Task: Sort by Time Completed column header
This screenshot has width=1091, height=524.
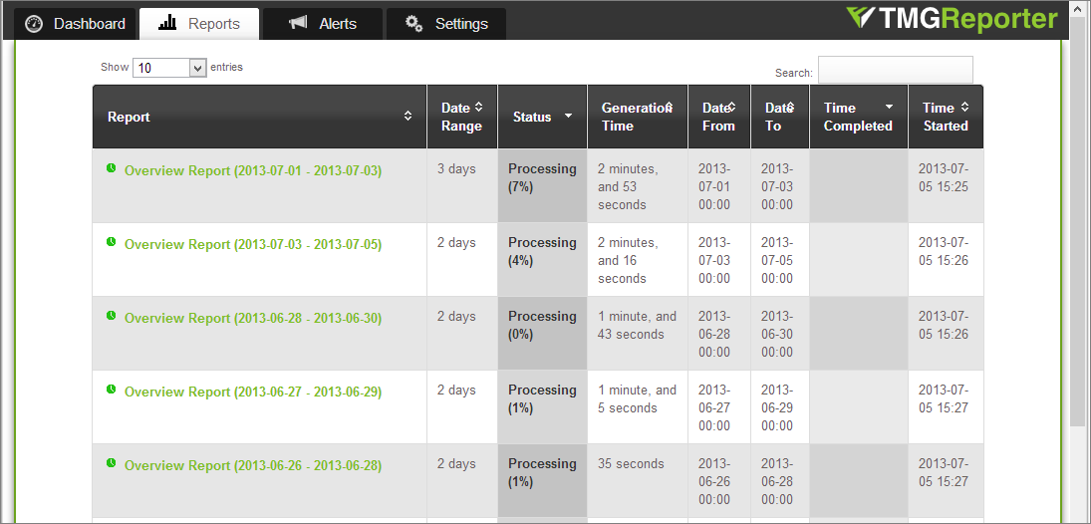Action: (858, 117)
